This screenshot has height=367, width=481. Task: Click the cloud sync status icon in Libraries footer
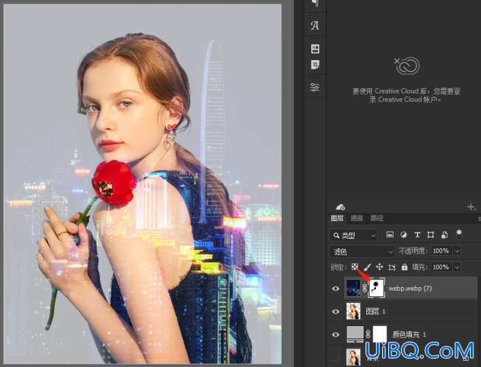pos(340,207)
